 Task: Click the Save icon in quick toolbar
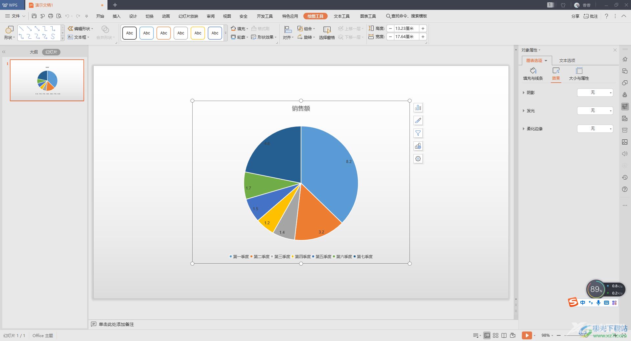pyautogui.click(x=34, y=16)
